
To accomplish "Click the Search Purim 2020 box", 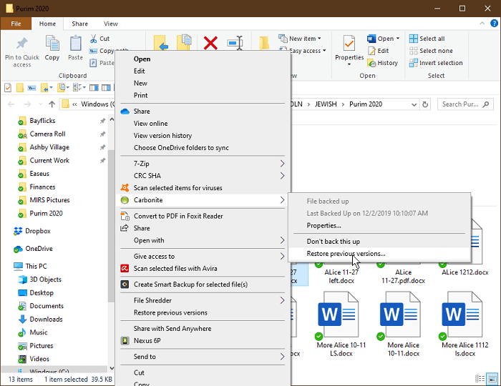I will click(465, 104).
